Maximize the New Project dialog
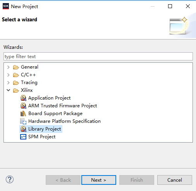196x191 pixels. (x=170, y=6)
